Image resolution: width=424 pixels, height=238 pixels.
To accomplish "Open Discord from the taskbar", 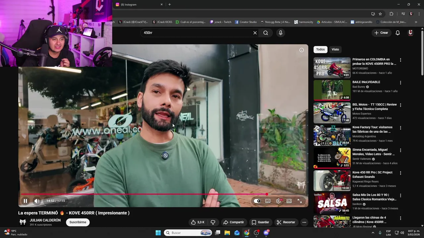I will (266, 233).
